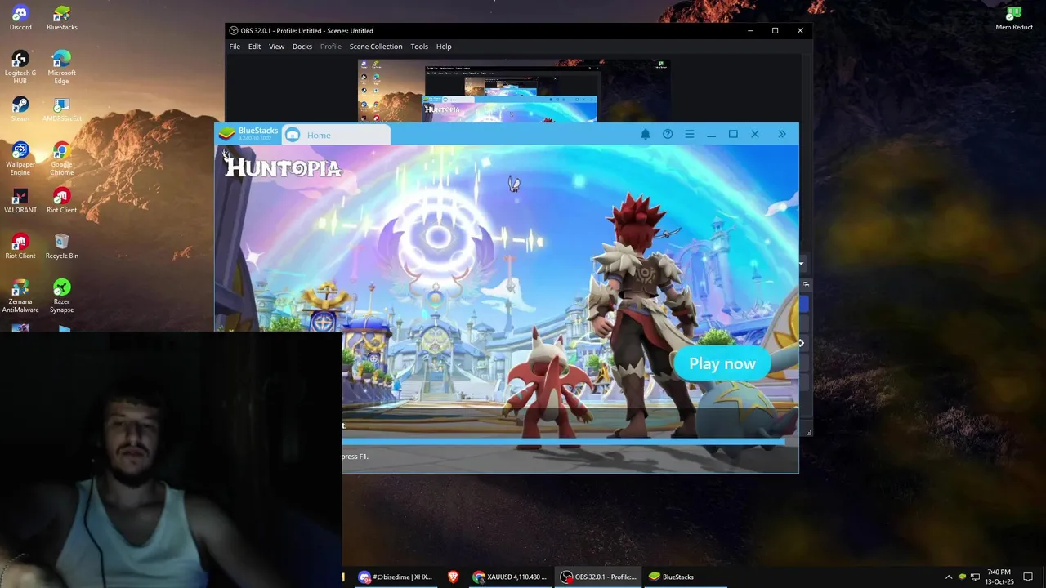
Task: Open the BlueStacks hamburger menu
Action: (690, 134)
